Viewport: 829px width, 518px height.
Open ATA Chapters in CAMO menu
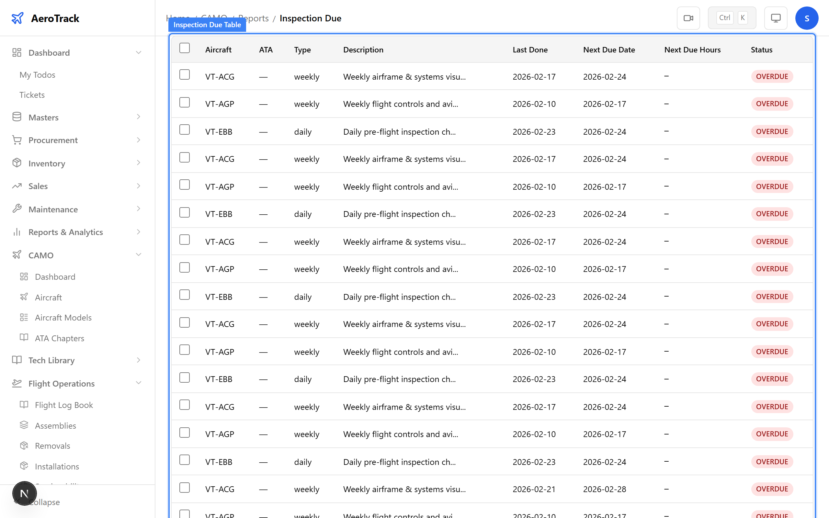pyautogui.click(x=59, y=338)
